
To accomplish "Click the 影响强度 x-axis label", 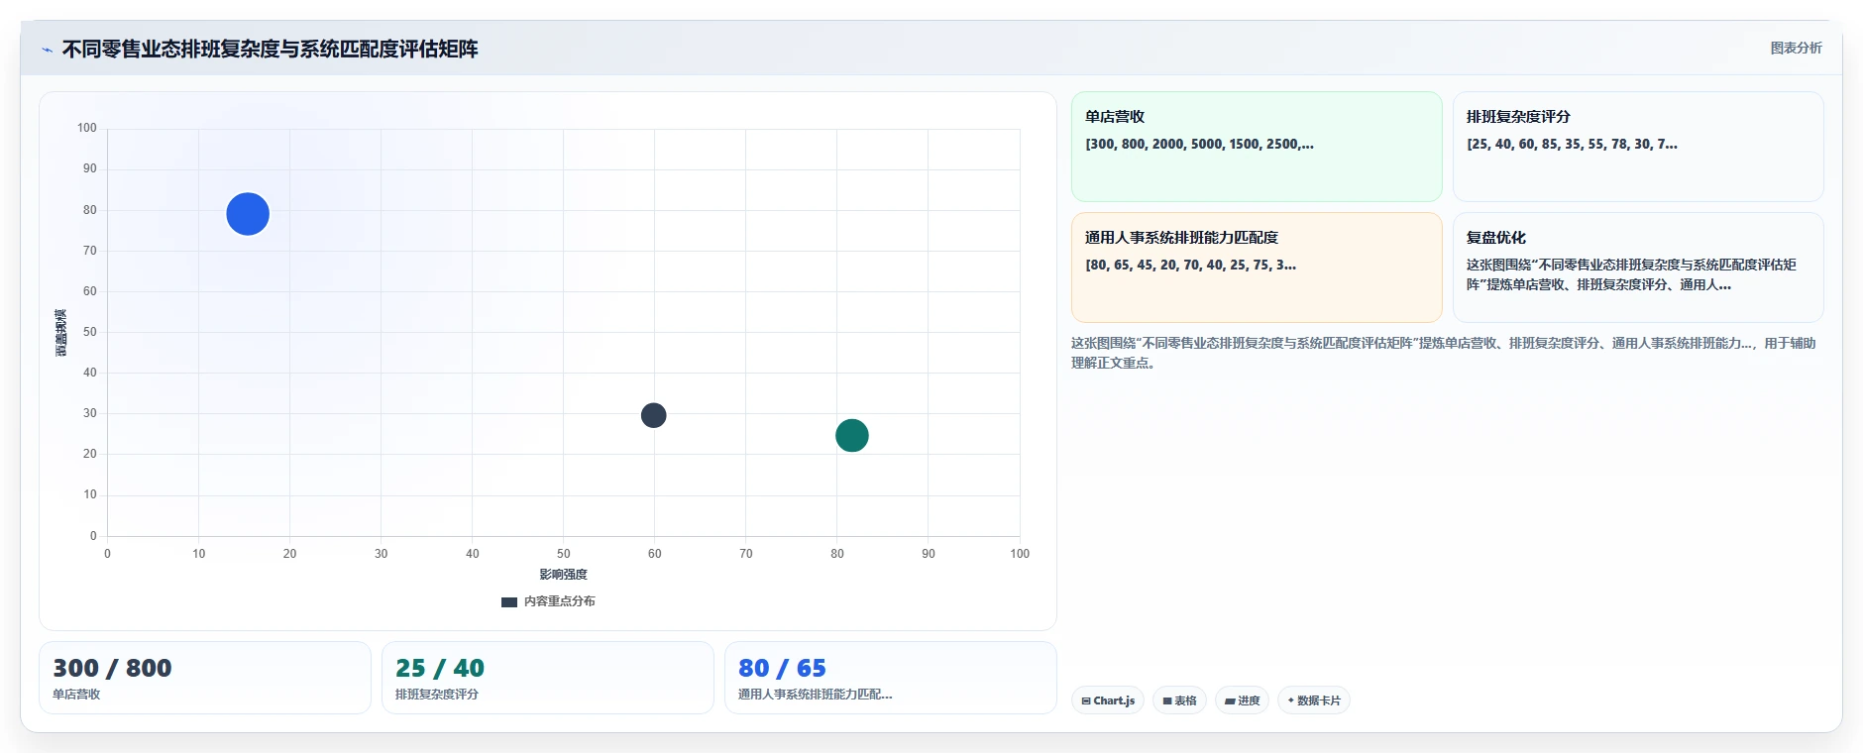I will click(x=563, y=575).
